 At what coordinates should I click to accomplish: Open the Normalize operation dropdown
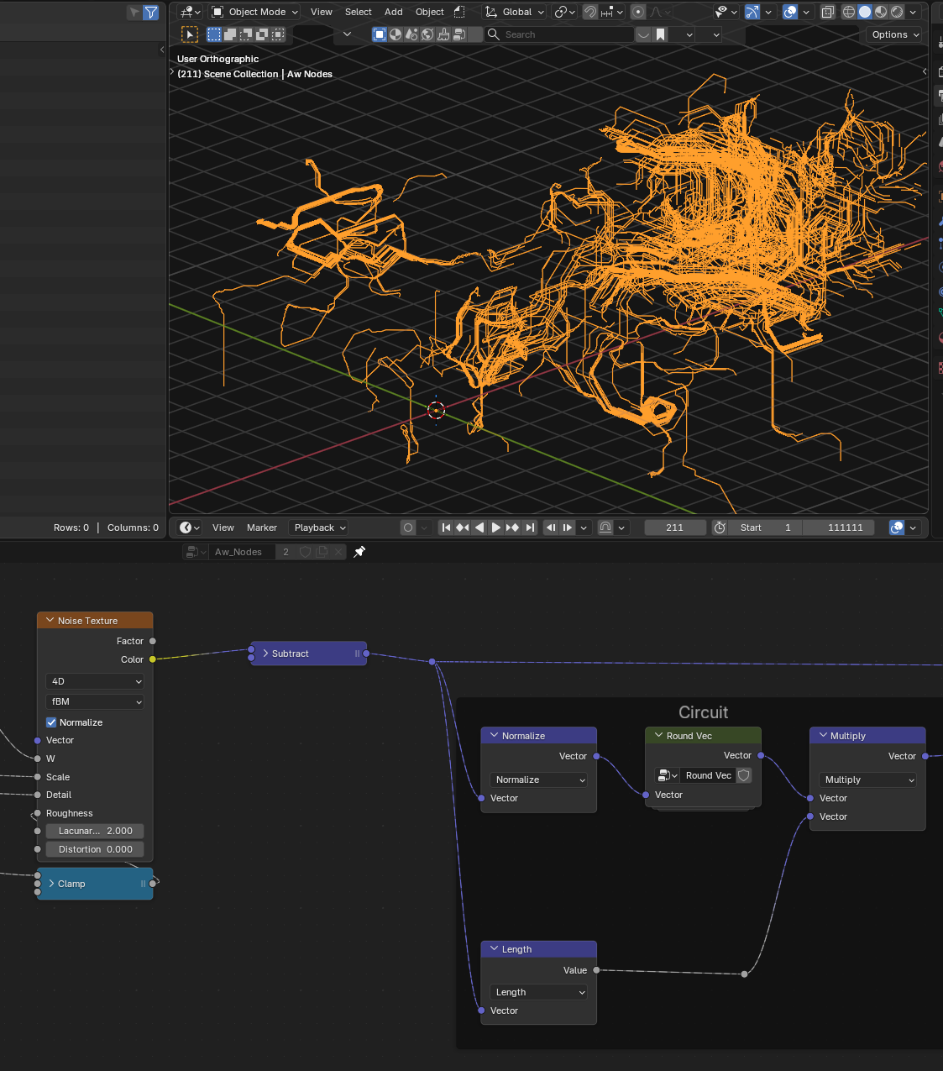pos(538,780)
